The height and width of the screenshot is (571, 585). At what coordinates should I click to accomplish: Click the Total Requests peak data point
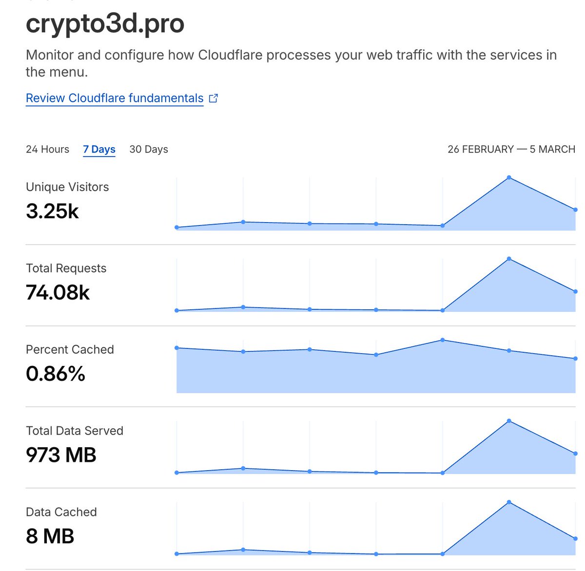pyautogui.click(x=509, y=259)
